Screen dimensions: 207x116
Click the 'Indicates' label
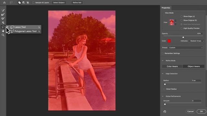point(184,41)
